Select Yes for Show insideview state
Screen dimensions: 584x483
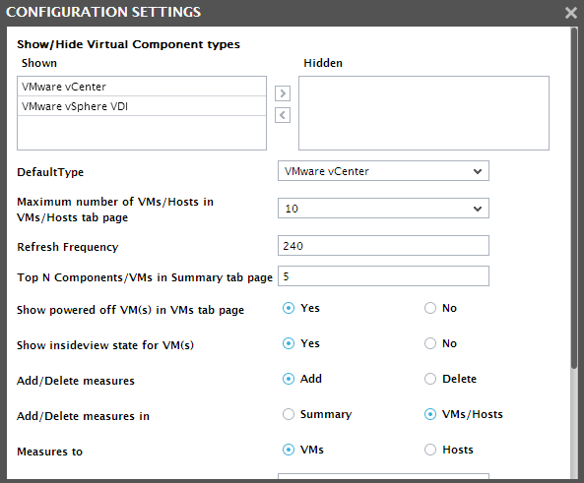point(289,343)
